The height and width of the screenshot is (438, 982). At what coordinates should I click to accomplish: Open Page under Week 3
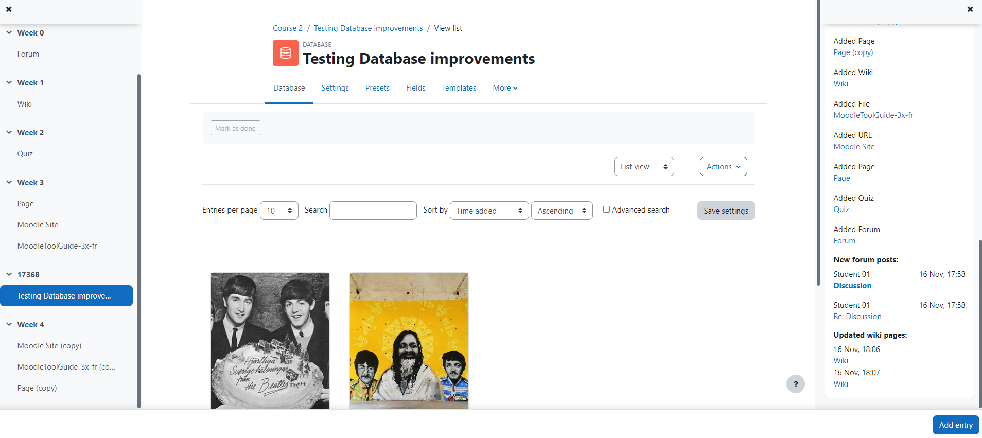(26, 204)
